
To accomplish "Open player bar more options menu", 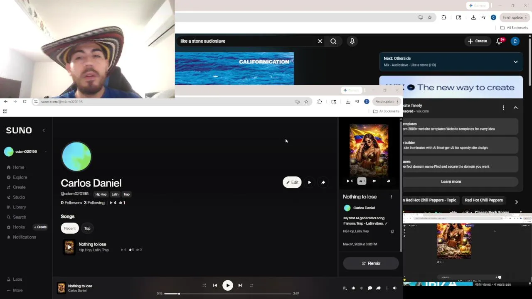I will point(387,288).
